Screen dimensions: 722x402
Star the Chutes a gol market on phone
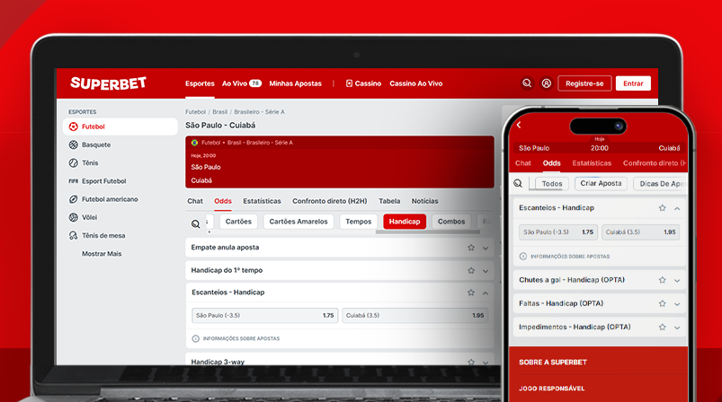662,280
